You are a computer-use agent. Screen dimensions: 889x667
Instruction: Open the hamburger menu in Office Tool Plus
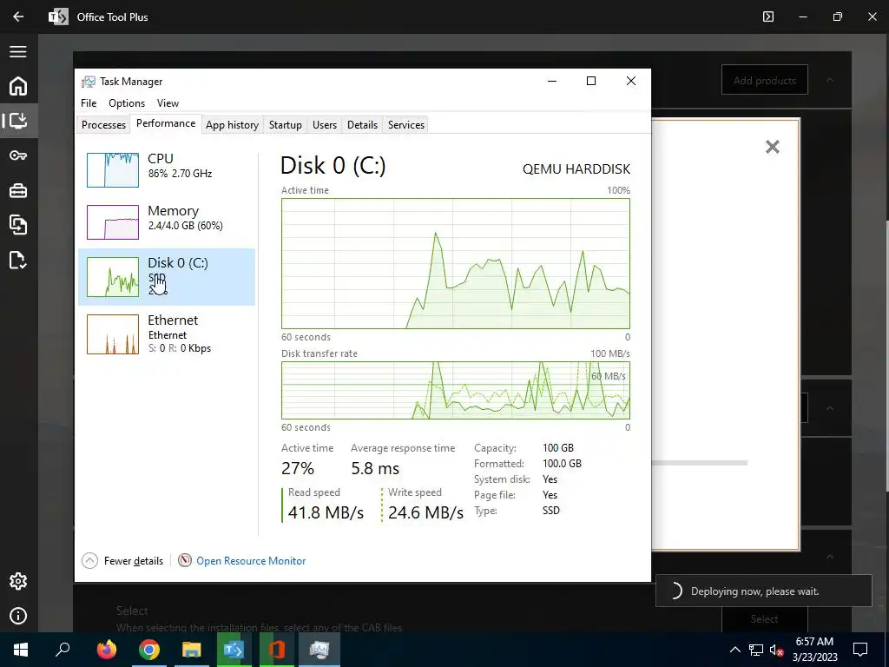[18, 51]
